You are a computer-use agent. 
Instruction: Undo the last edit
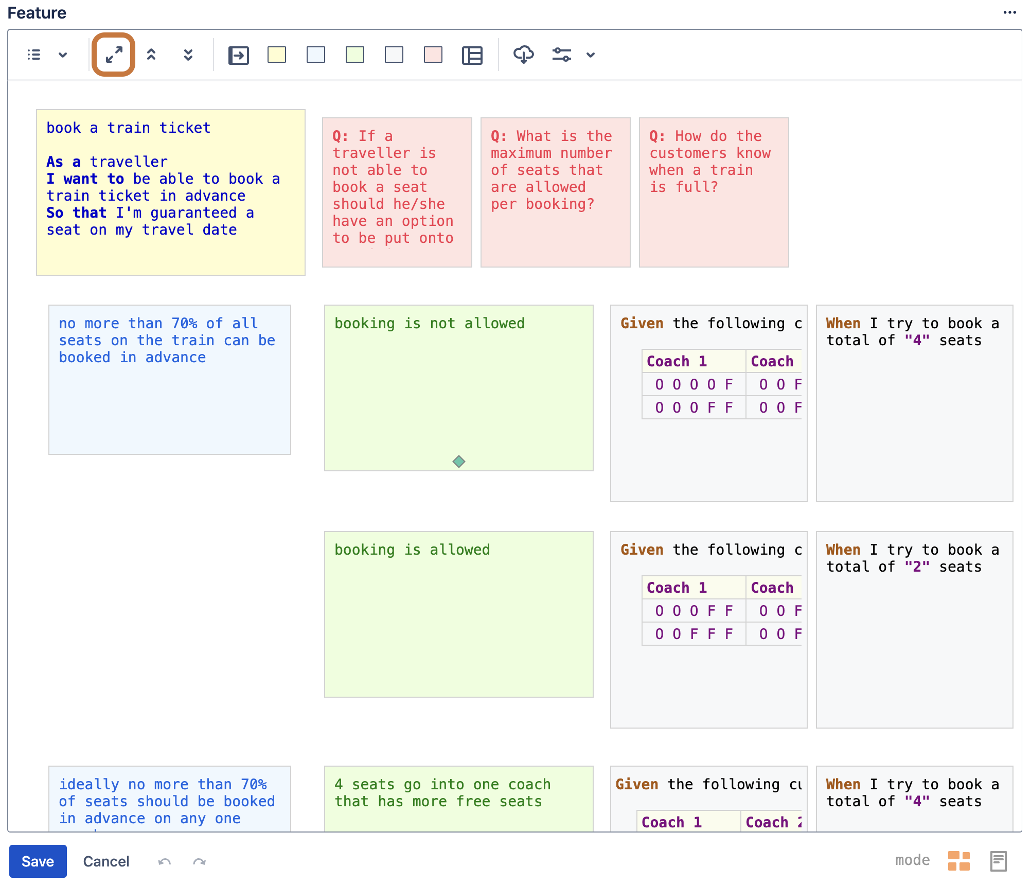[165, 861]
